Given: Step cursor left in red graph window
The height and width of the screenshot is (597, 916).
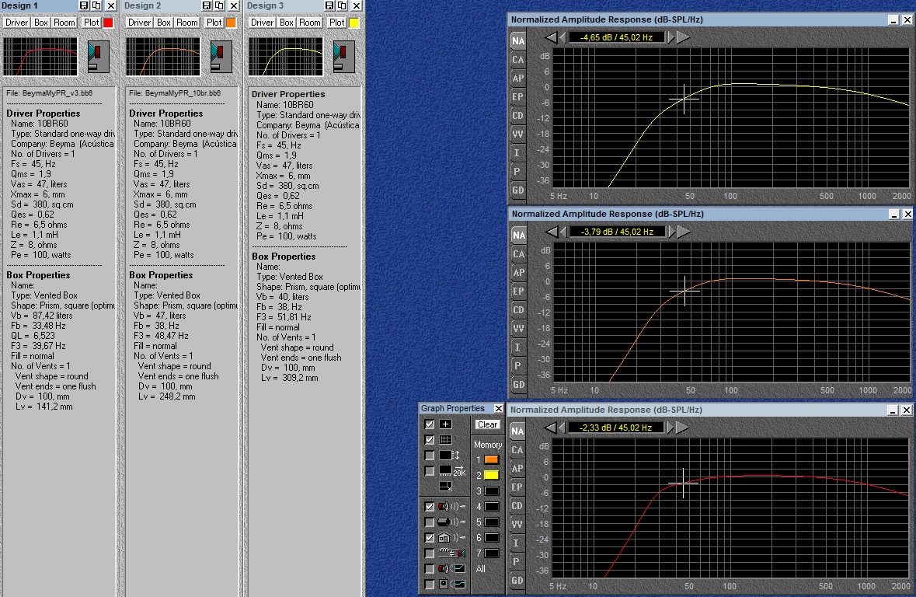Looking at the screenshot, I should tap(562, 428).
